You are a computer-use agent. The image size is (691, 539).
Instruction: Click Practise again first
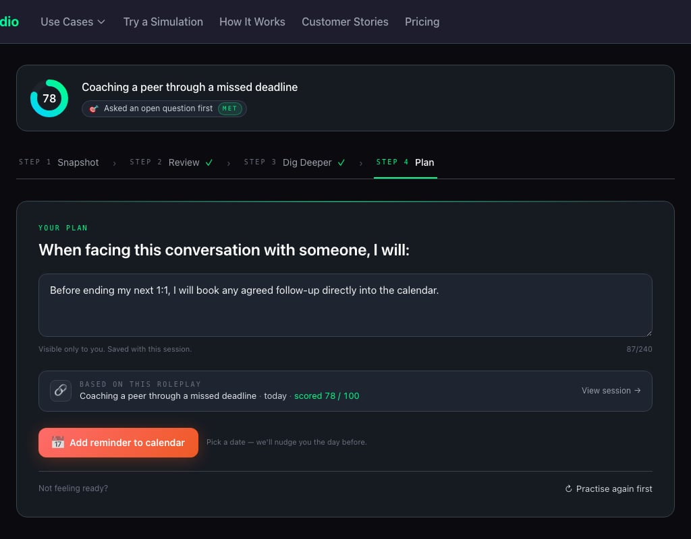609,489
